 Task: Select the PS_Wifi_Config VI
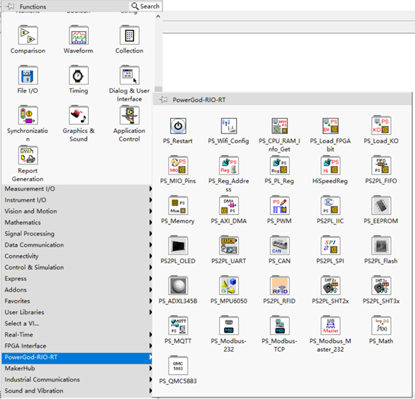(229, 126)
